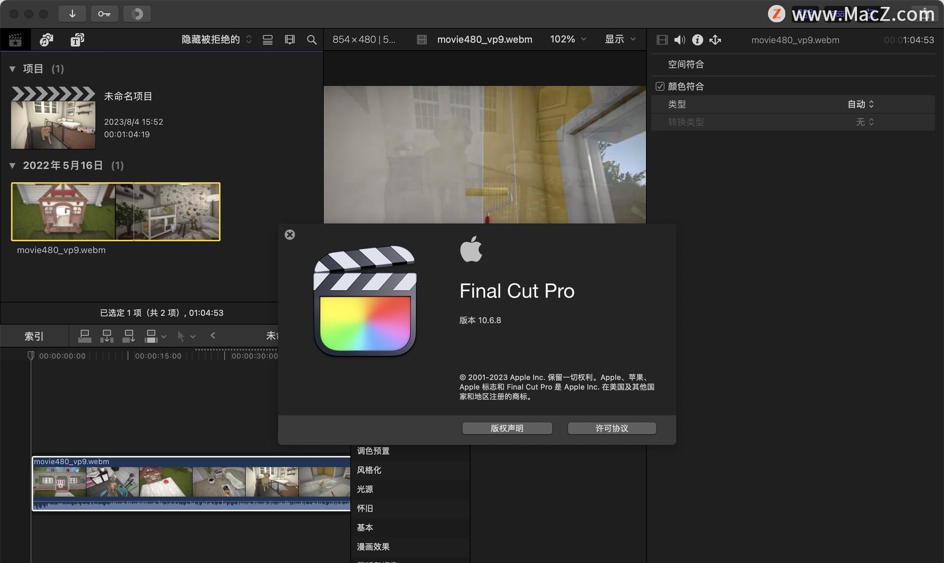Click the Apple logo in dialog

pos(471,249)
